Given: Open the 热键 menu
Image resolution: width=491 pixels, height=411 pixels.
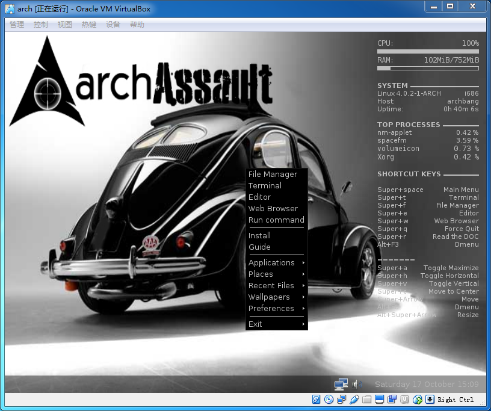Looking at the screenshot, I should tap(89, 25).
